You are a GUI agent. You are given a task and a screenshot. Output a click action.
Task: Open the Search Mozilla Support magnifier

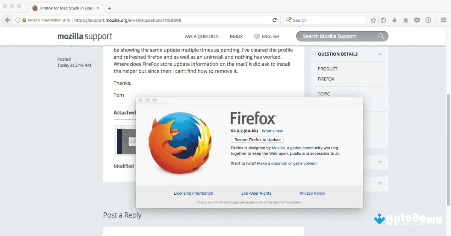pos(381,36)
